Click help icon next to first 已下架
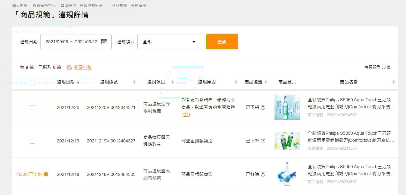406x195 pixels. coord(263,107)
